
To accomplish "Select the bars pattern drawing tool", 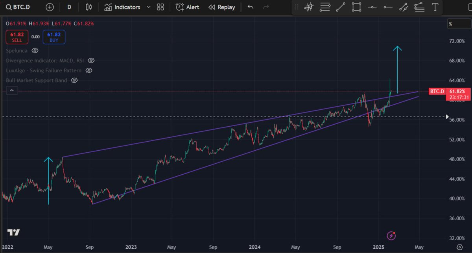I will 309,7.
